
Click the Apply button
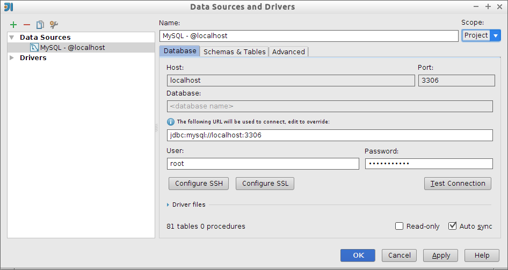click(441, 256)
